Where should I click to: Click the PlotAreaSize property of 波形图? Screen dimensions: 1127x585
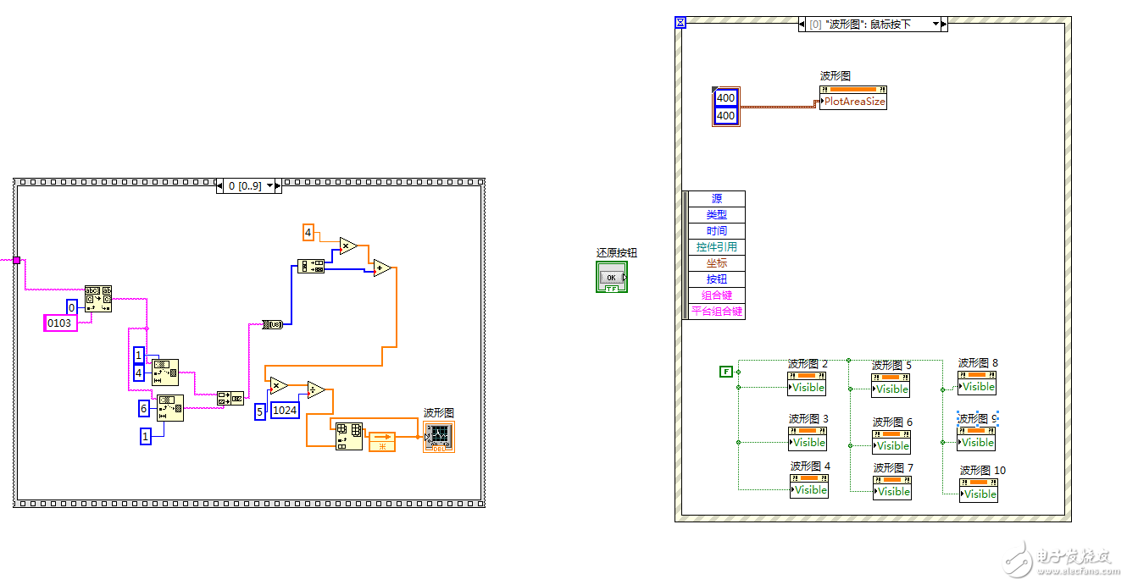pos(853,102)
